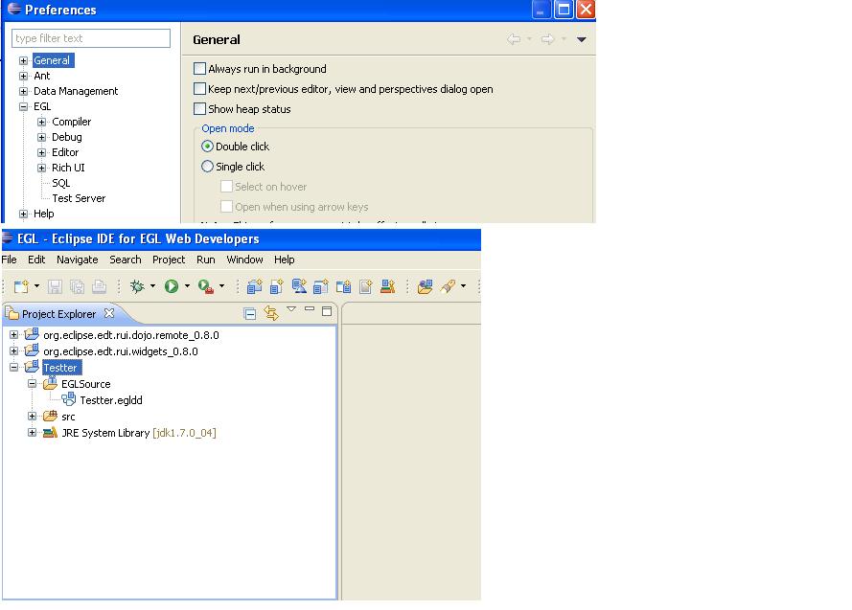This screenshot has height=610, width=852.
Task: Open the Help menu in Eclipse
Action: (285, 260)
